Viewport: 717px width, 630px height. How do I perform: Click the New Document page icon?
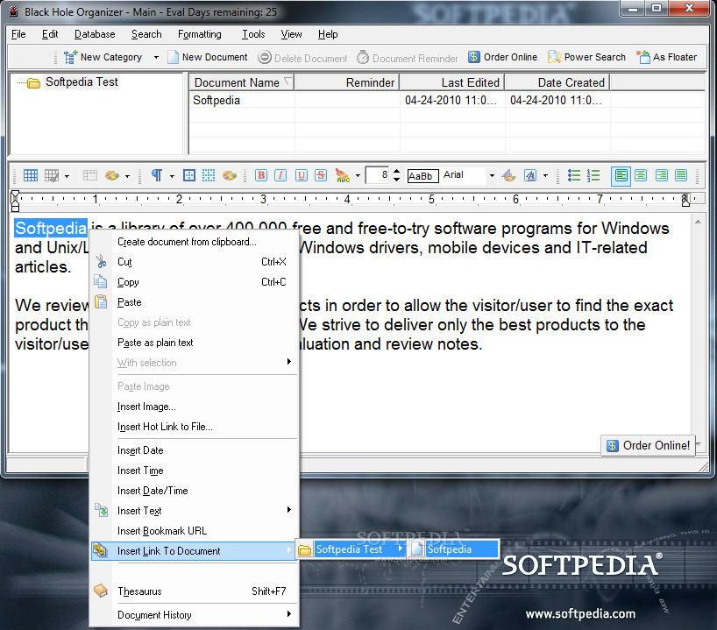[x=173, y=57]
